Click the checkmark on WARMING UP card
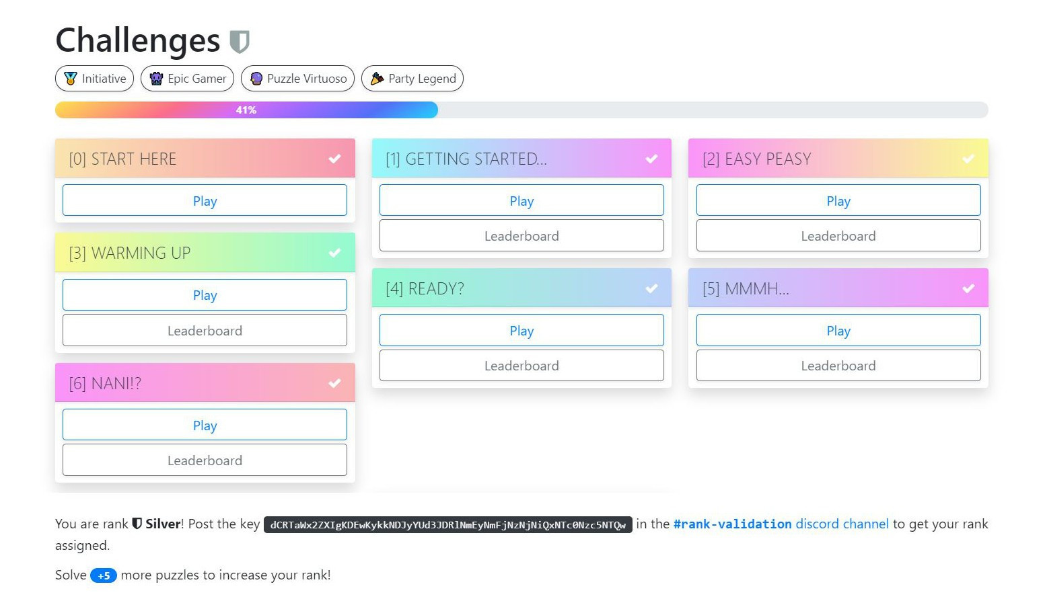The height and width of the screenshot is (605, 1043). coord(334,253)
